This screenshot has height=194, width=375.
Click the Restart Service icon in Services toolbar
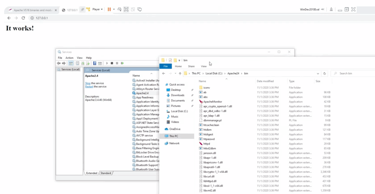[122, 63]
